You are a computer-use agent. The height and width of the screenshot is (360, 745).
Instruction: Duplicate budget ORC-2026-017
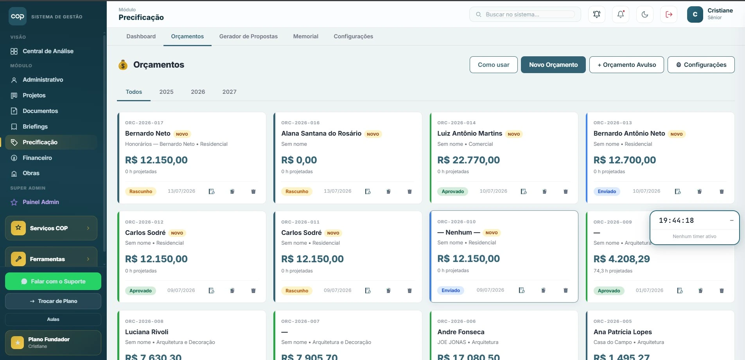pyautogui.click(x=232, y=192)
